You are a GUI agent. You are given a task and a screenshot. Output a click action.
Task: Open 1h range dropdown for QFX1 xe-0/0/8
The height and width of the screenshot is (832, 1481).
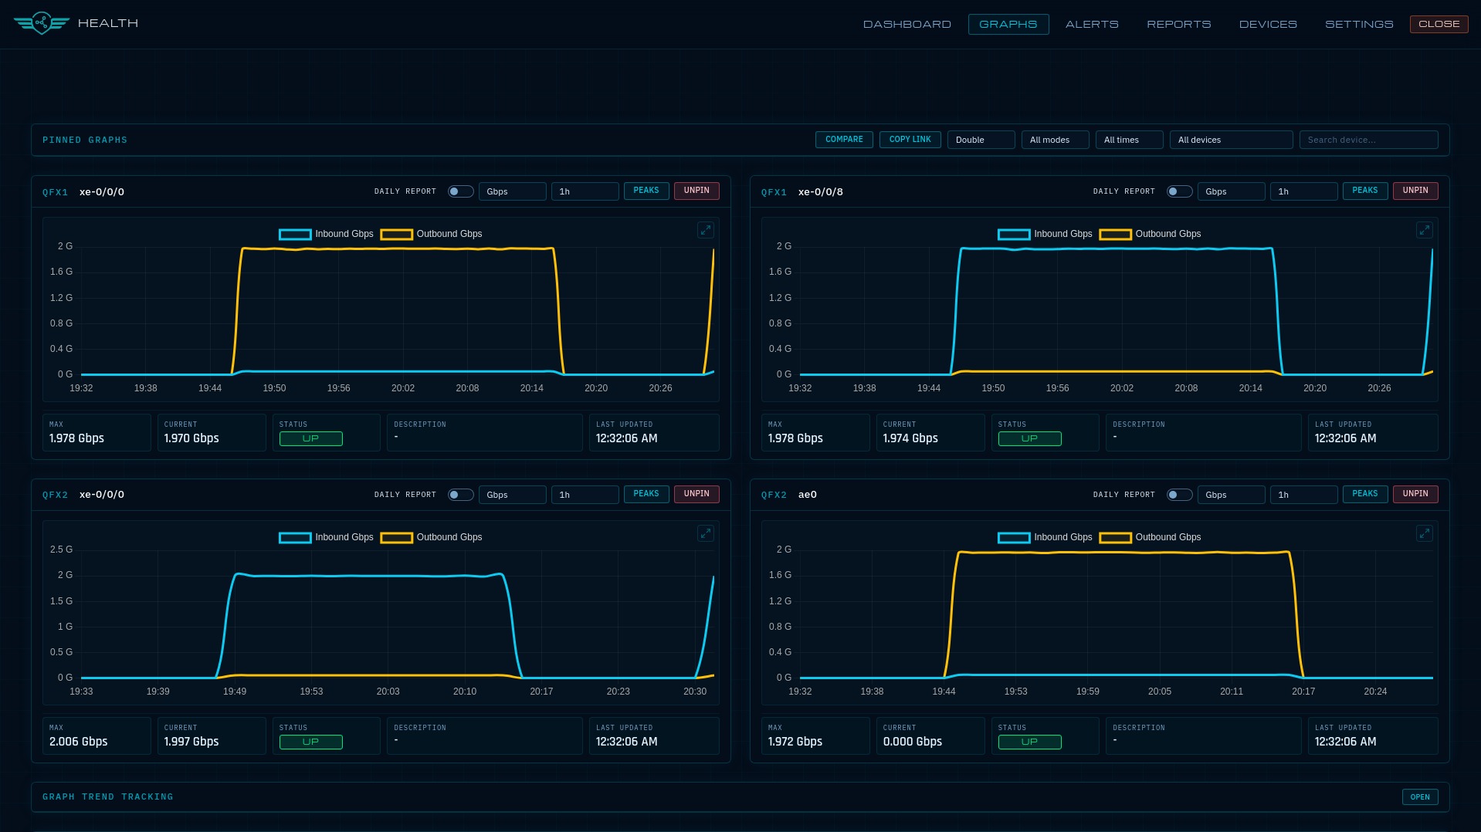tap(1303, 191)
